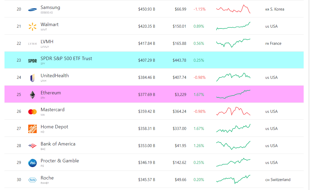Click Home Depot's sparkline chart
The image size is (310, 190).
pyautogui.click(x=233, y=128)
